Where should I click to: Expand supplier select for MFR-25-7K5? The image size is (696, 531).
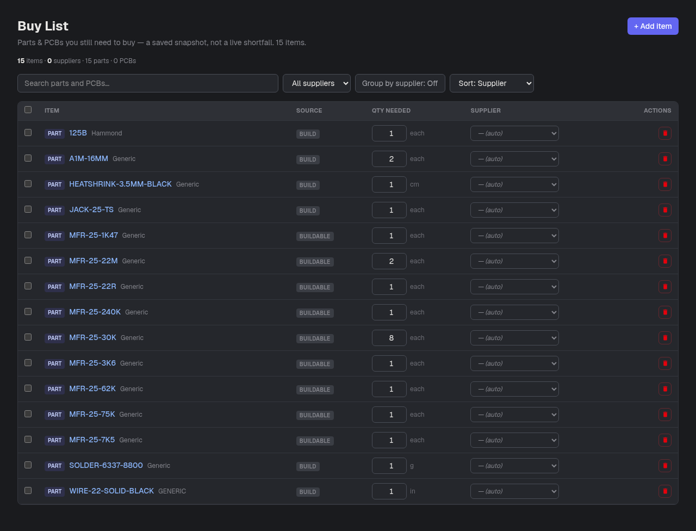[514, 440]
